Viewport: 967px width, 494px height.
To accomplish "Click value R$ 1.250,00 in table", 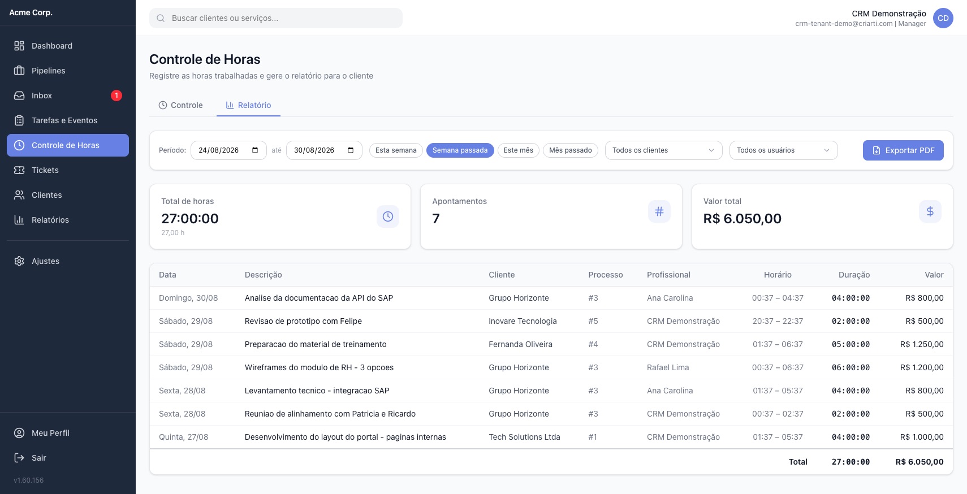I will pos(922,344).
